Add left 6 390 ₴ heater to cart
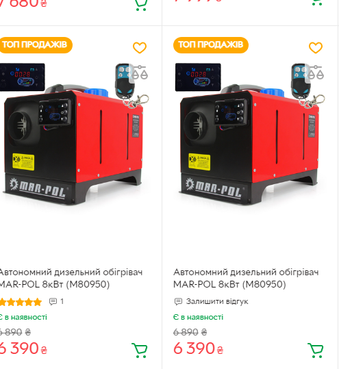 pos(140,351)
